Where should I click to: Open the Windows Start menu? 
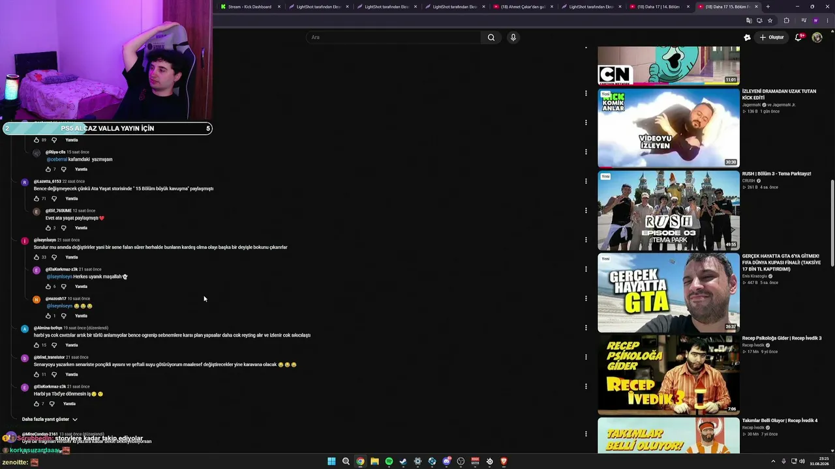click(x=331, y=461)
